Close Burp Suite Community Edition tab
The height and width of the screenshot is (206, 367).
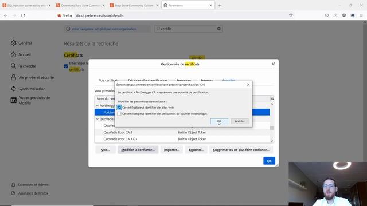pyautogui.click(x=157, y=5)
